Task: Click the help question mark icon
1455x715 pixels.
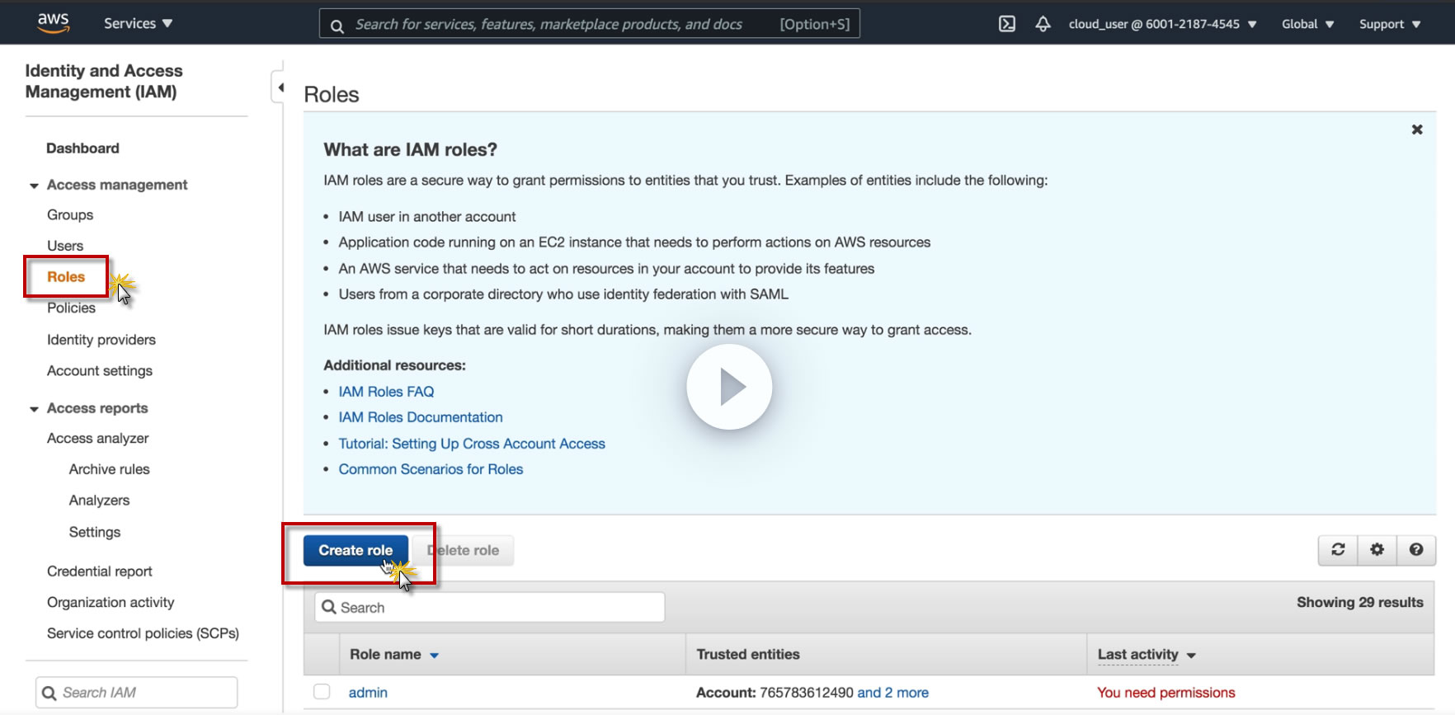Action: click(1415, 549)
